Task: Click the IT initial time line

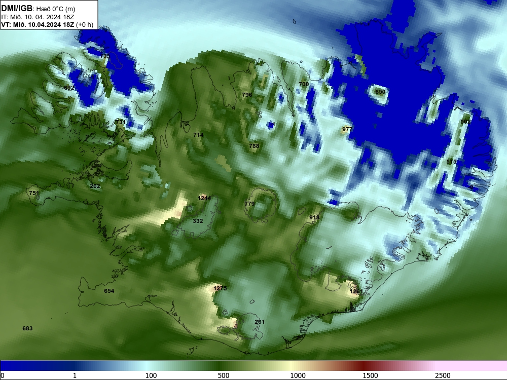Action: (x=38, y=17)
